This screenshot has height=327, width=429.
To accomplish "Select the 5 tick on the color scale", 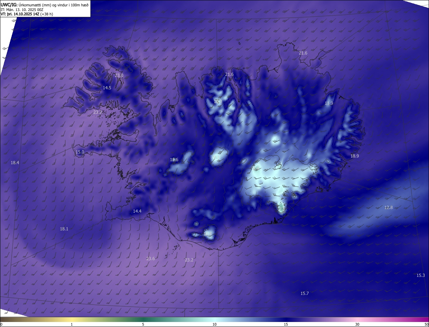I will pos(143,324).
